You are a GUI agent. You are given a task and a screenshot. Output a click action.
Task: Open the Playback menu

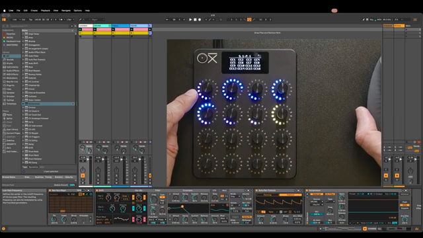click(46, 11)
